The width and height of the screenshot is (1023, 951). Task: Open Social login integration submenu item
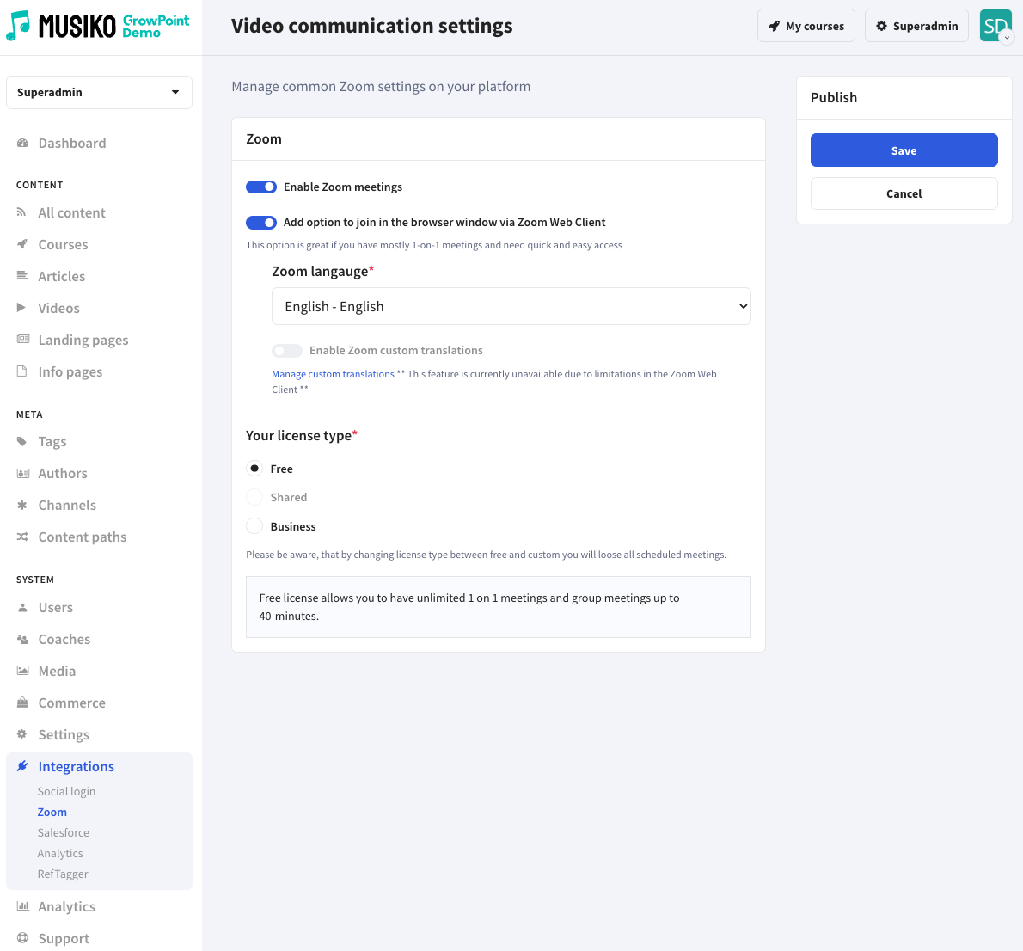pos(66,792)
